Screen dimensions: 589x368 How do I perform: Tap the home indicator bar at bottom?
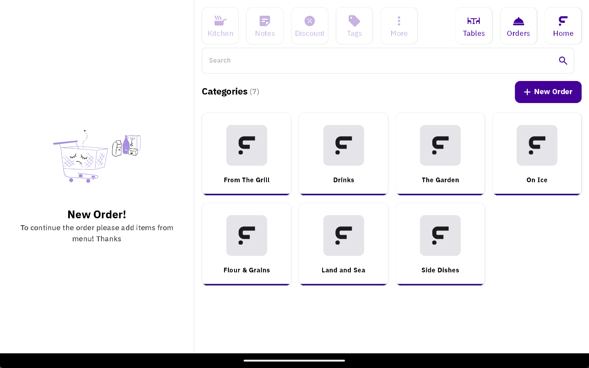[294, 361]
